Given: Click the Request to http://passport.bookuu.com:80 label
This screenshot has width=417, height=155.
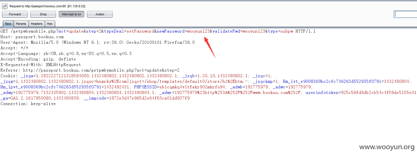Looking at the screenshot, I should click(47, 6).
